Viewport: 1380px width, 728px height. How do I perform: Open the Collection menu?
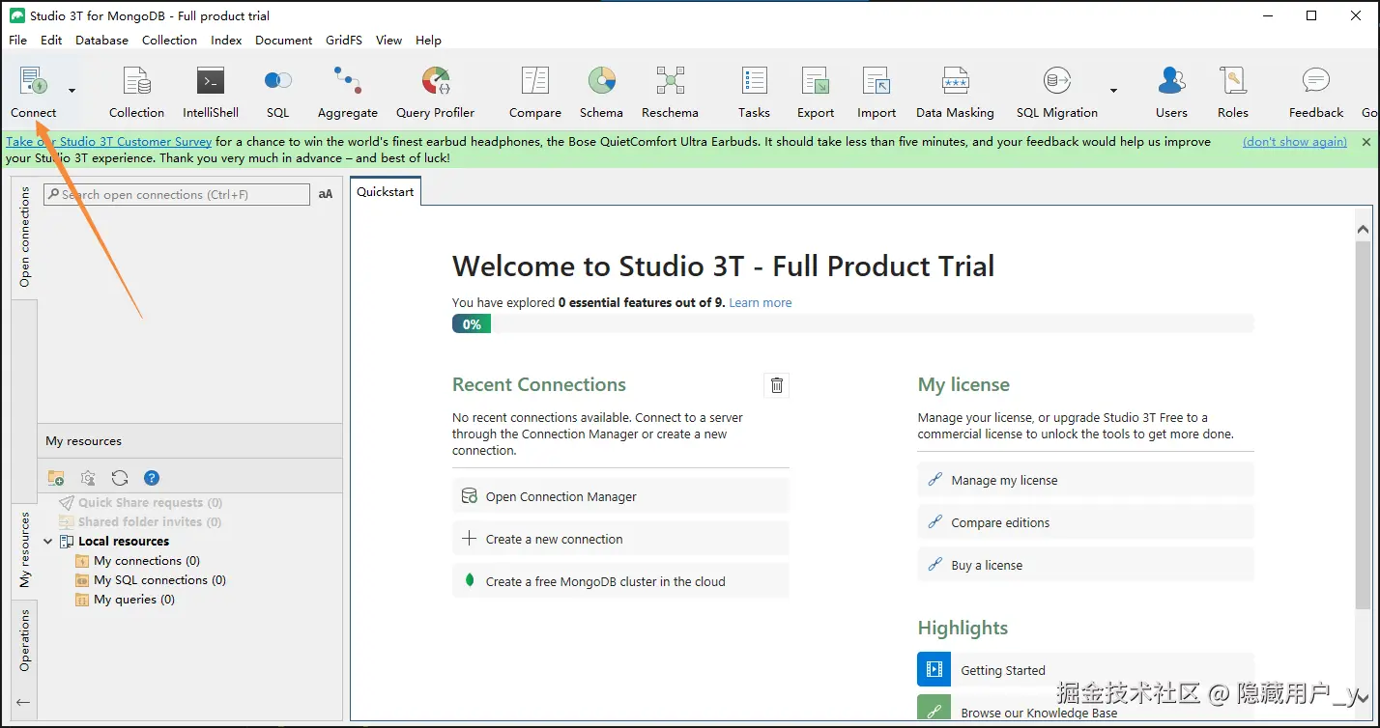click(x=169, y=41)
